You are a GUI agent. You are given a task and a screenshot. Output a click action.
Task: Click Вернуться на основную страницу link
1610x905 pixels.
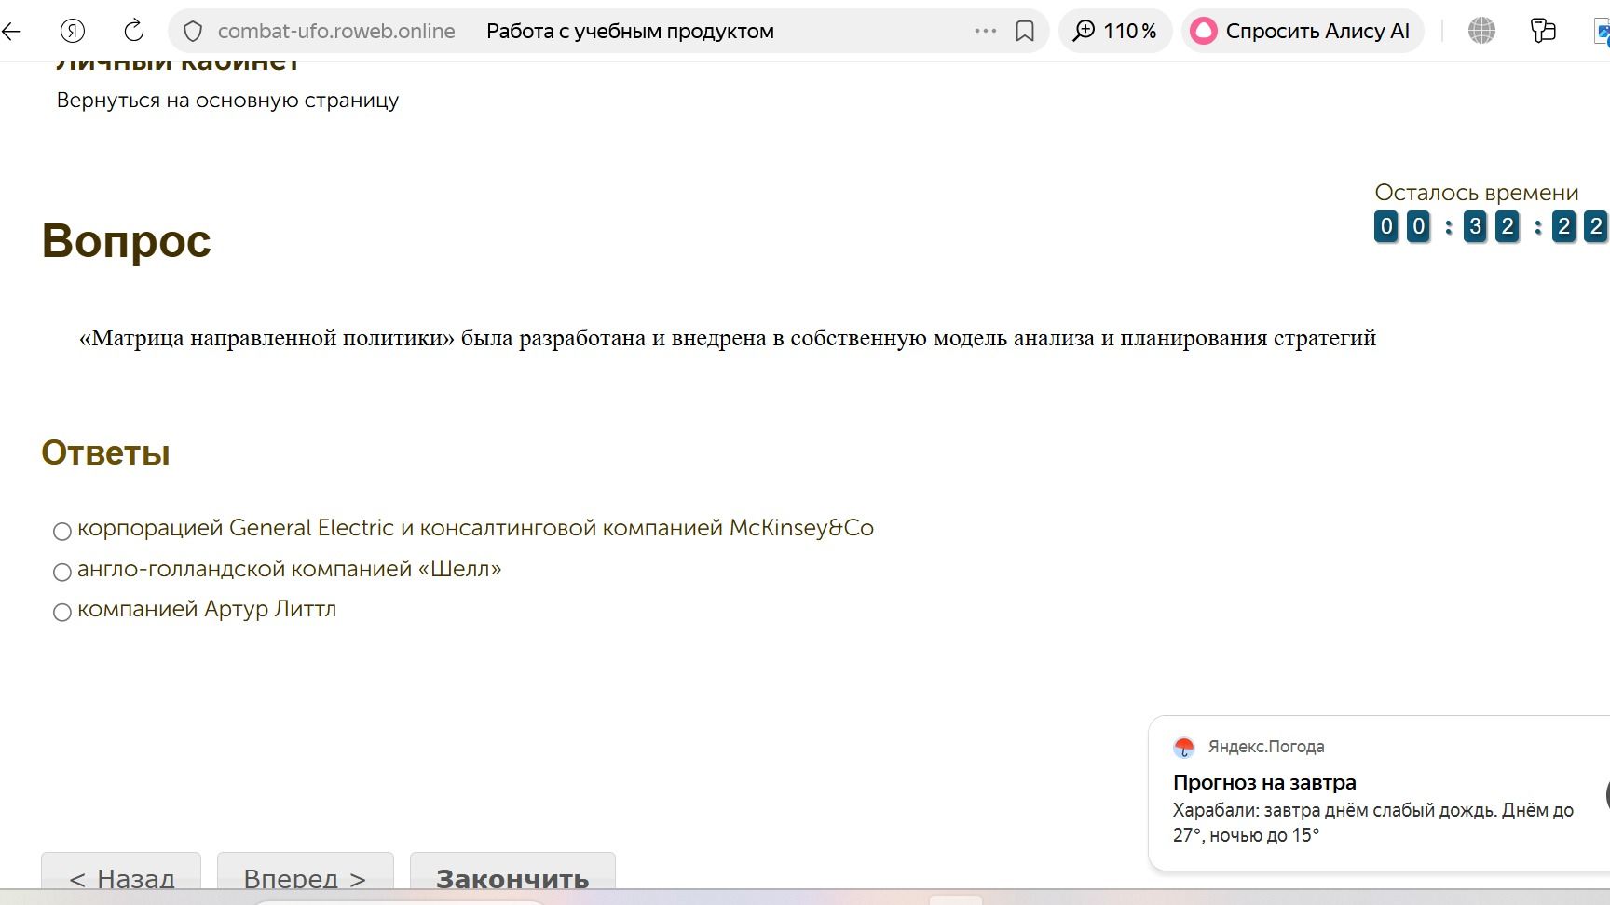(x=227, y=101)
